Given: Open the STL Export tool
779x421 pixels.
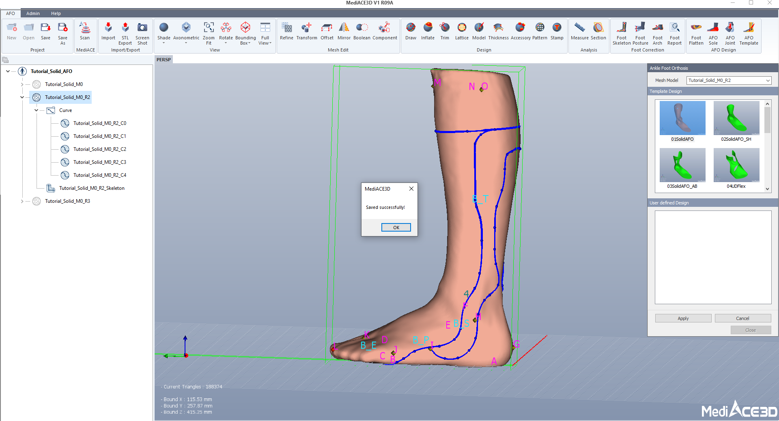Looking at the screenshot, I should (x=125, y=33).
